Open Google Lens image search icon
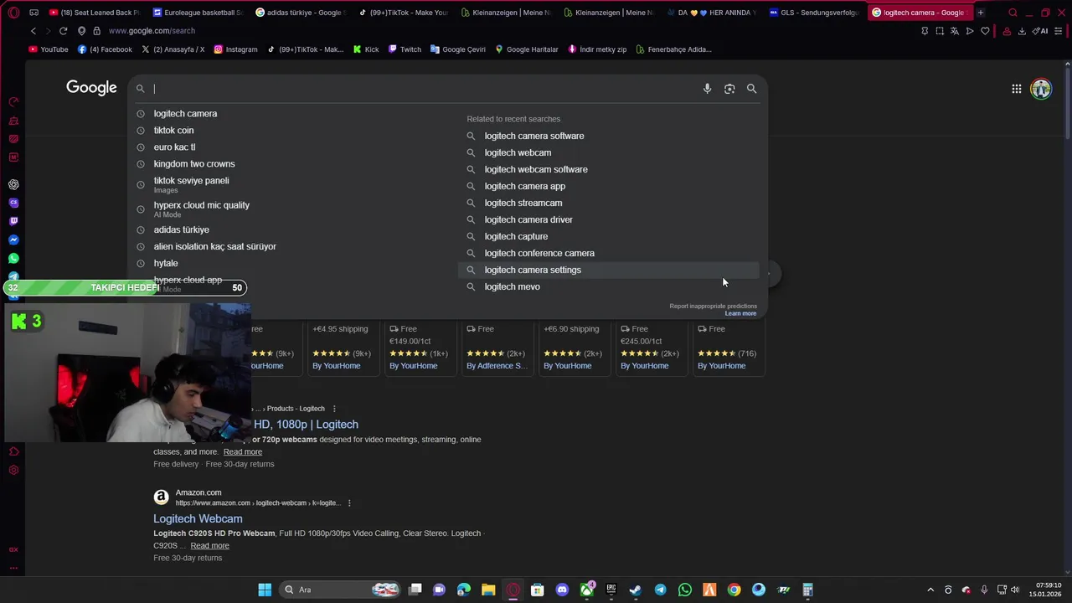This screenshot has height=603, width=1072. [x=729, y=89]
